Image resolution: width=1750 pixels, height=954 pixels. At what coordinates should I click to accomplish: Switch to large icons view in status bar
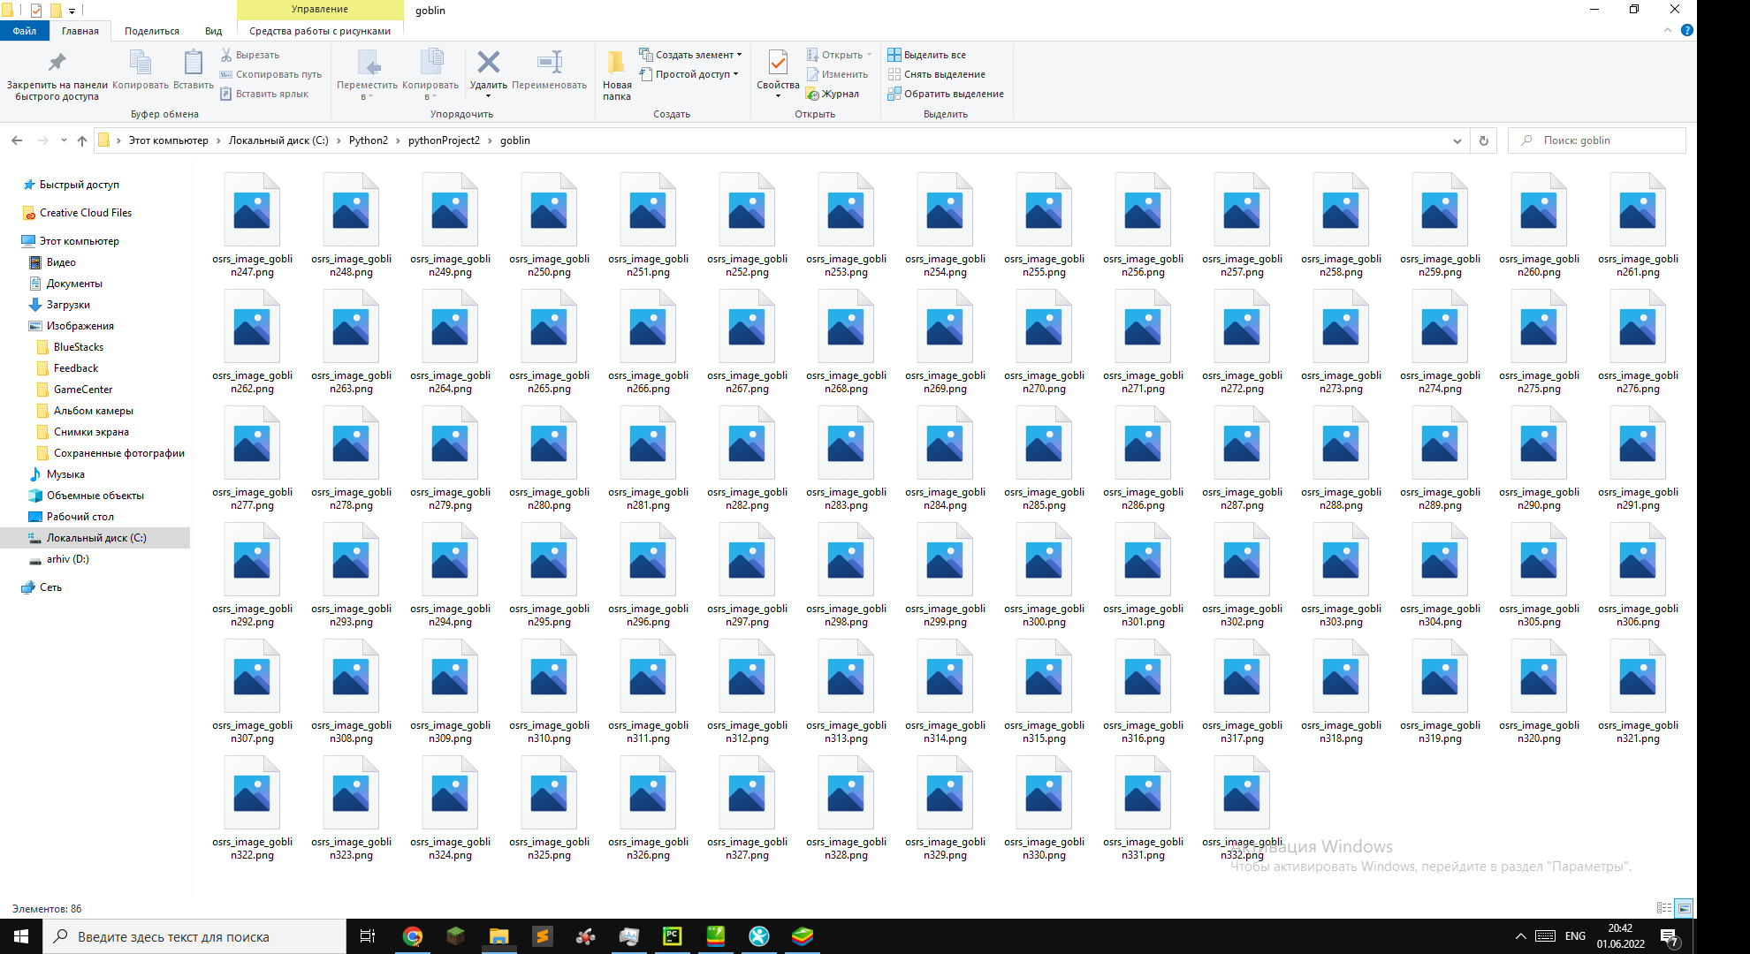coord(1684,908)
